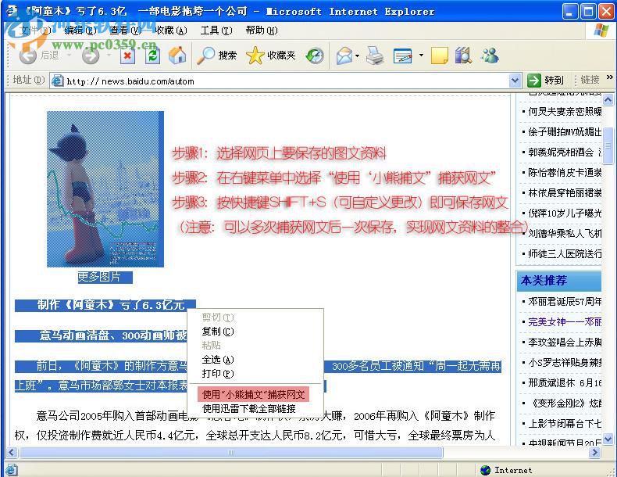
Task: Expand the toolbar overflow chevron », next to 链接
Action: point(609,77)
